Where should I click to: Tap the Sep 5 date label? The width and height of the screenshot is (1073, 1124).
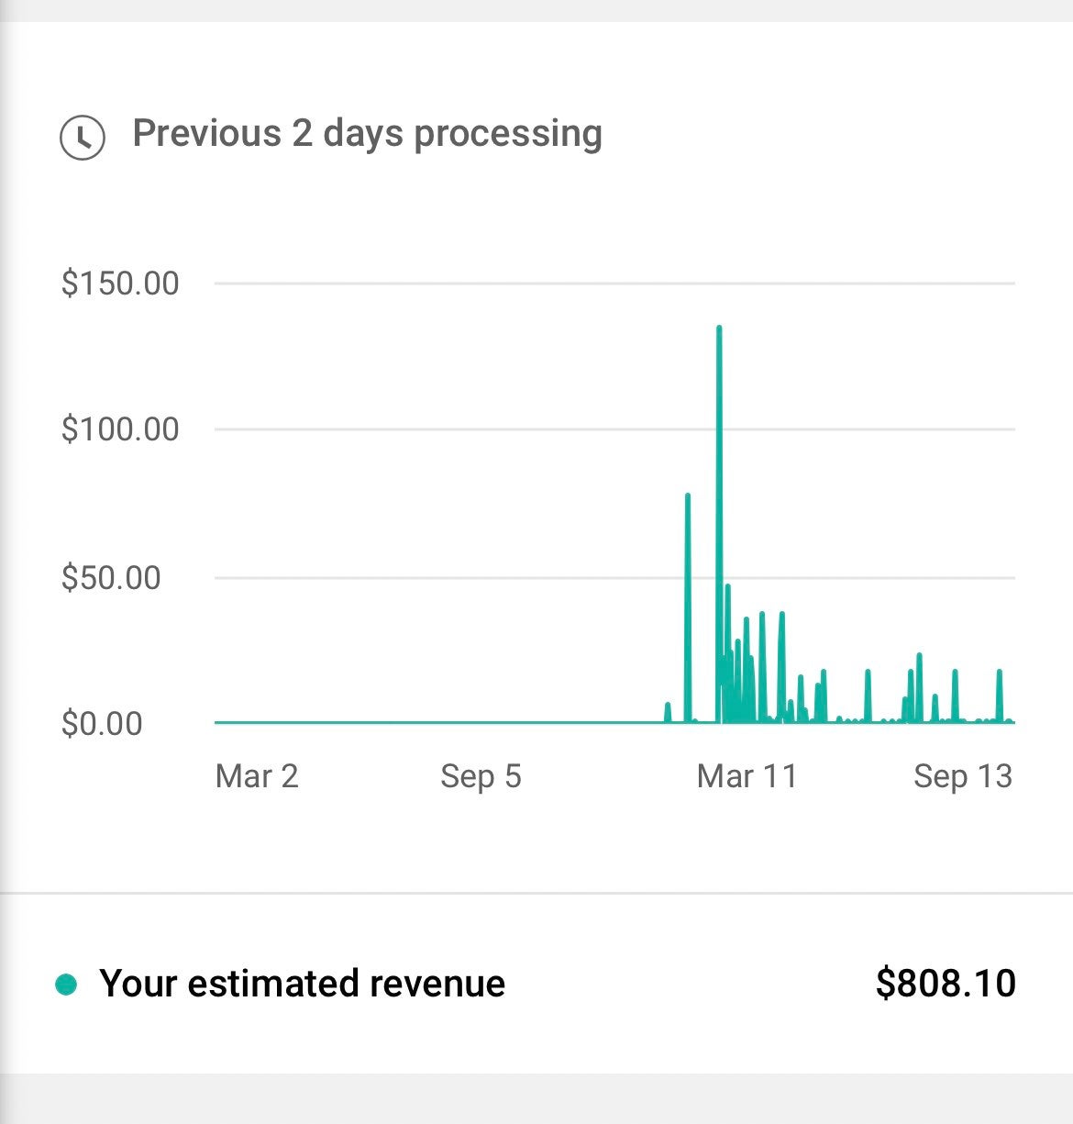tap(481, 776)
